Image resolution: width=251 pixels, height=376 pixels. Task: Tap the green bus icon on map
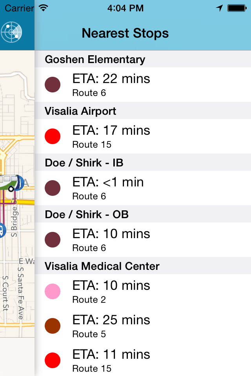(10, 183)
